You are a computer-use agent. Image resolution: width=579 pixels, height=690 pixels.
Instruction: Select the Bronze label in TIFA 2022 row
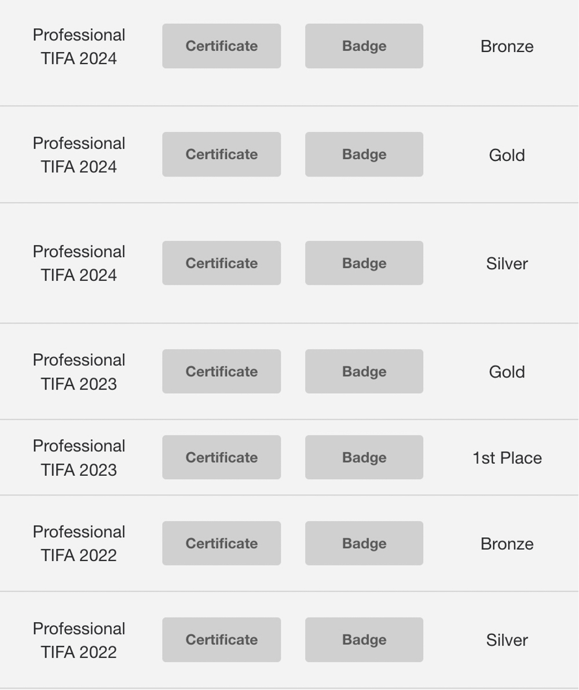[507, 544]
